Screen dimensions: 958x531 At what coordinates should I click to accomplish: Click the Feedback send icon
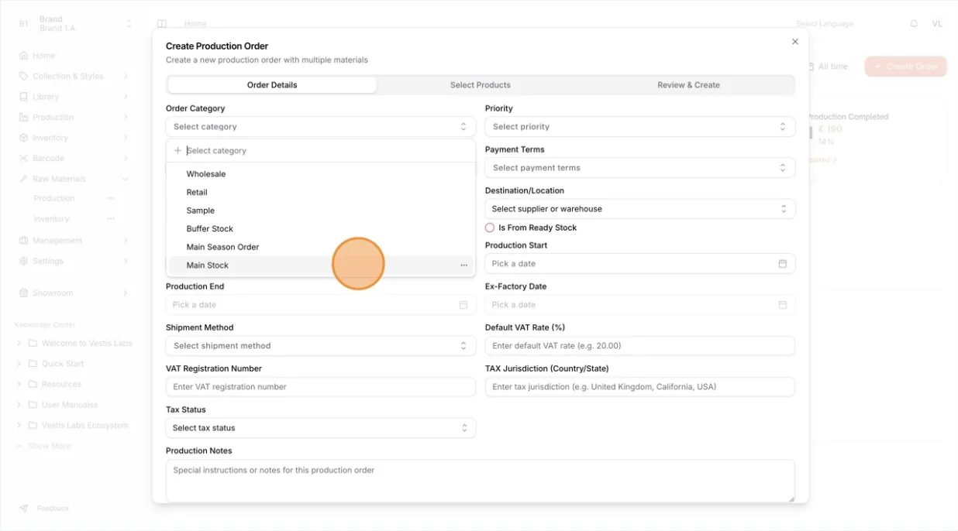point(23,509)
